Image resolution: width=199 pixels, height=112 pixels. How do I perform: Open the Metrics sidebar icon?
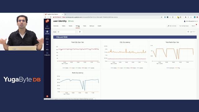point(47,38)
